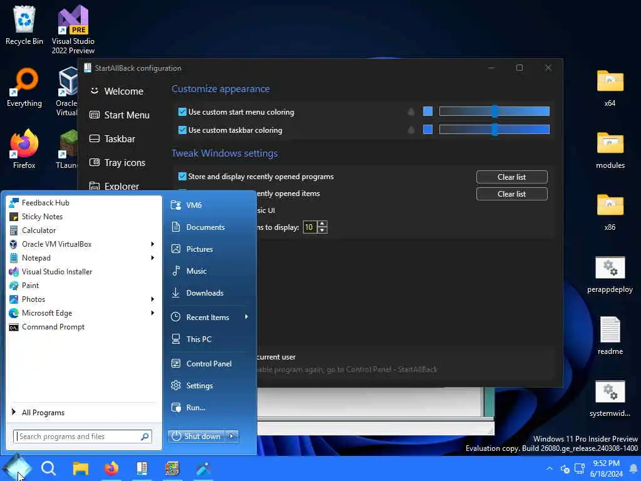Launch Command Prompt from start menu
641x481 pixels.
click(x=53, y=327)
